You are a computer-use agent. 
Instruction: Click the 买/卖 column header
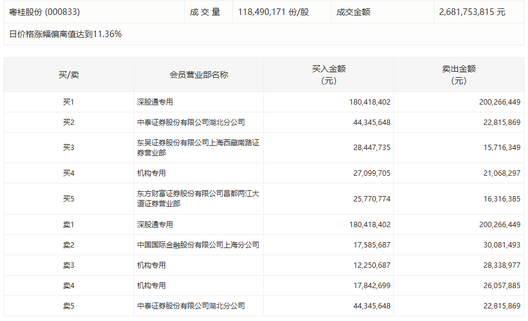(x=69, y=75)
